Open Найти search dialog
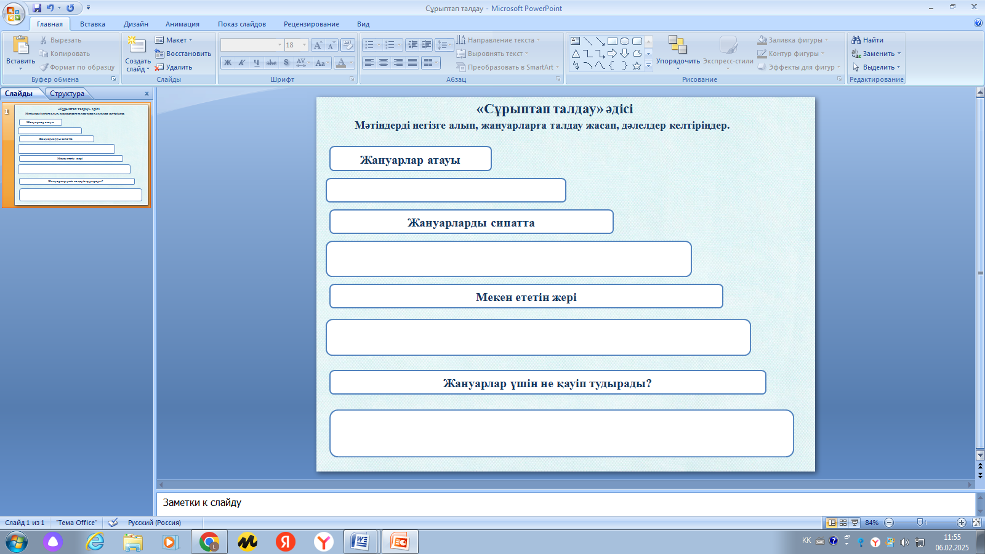The width and height of the screenshot is (985, 554). 867,40
